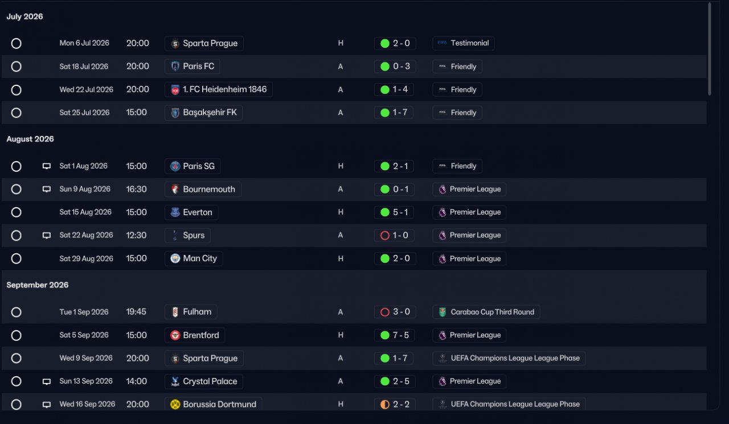Screen dimensions: 729x424
Task: Open the 7 - 5 result against Brentford
Action: pos(395,335)
